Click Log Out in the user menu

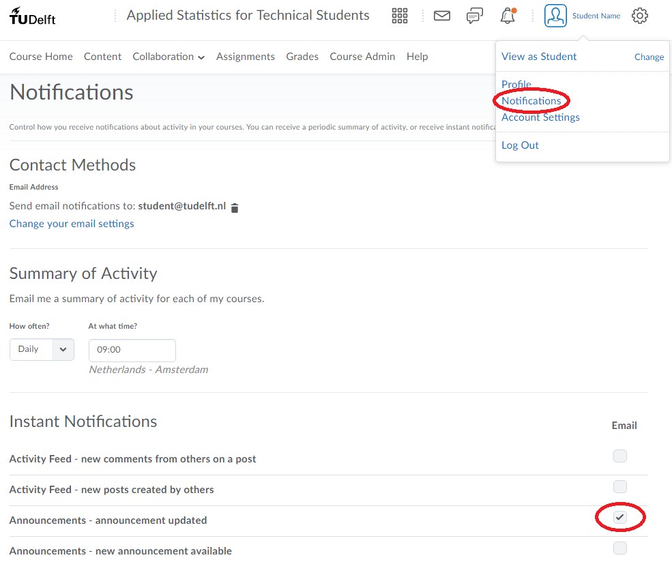click(520, 145)
